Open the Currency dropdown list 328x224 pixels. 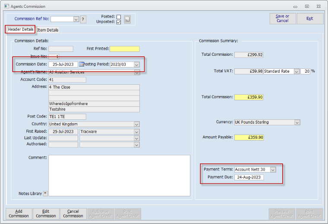pyautogui.click(x=297, y=122)
